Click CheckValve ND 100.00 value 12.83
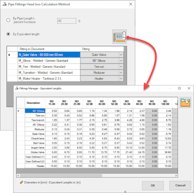 (165, 139)
